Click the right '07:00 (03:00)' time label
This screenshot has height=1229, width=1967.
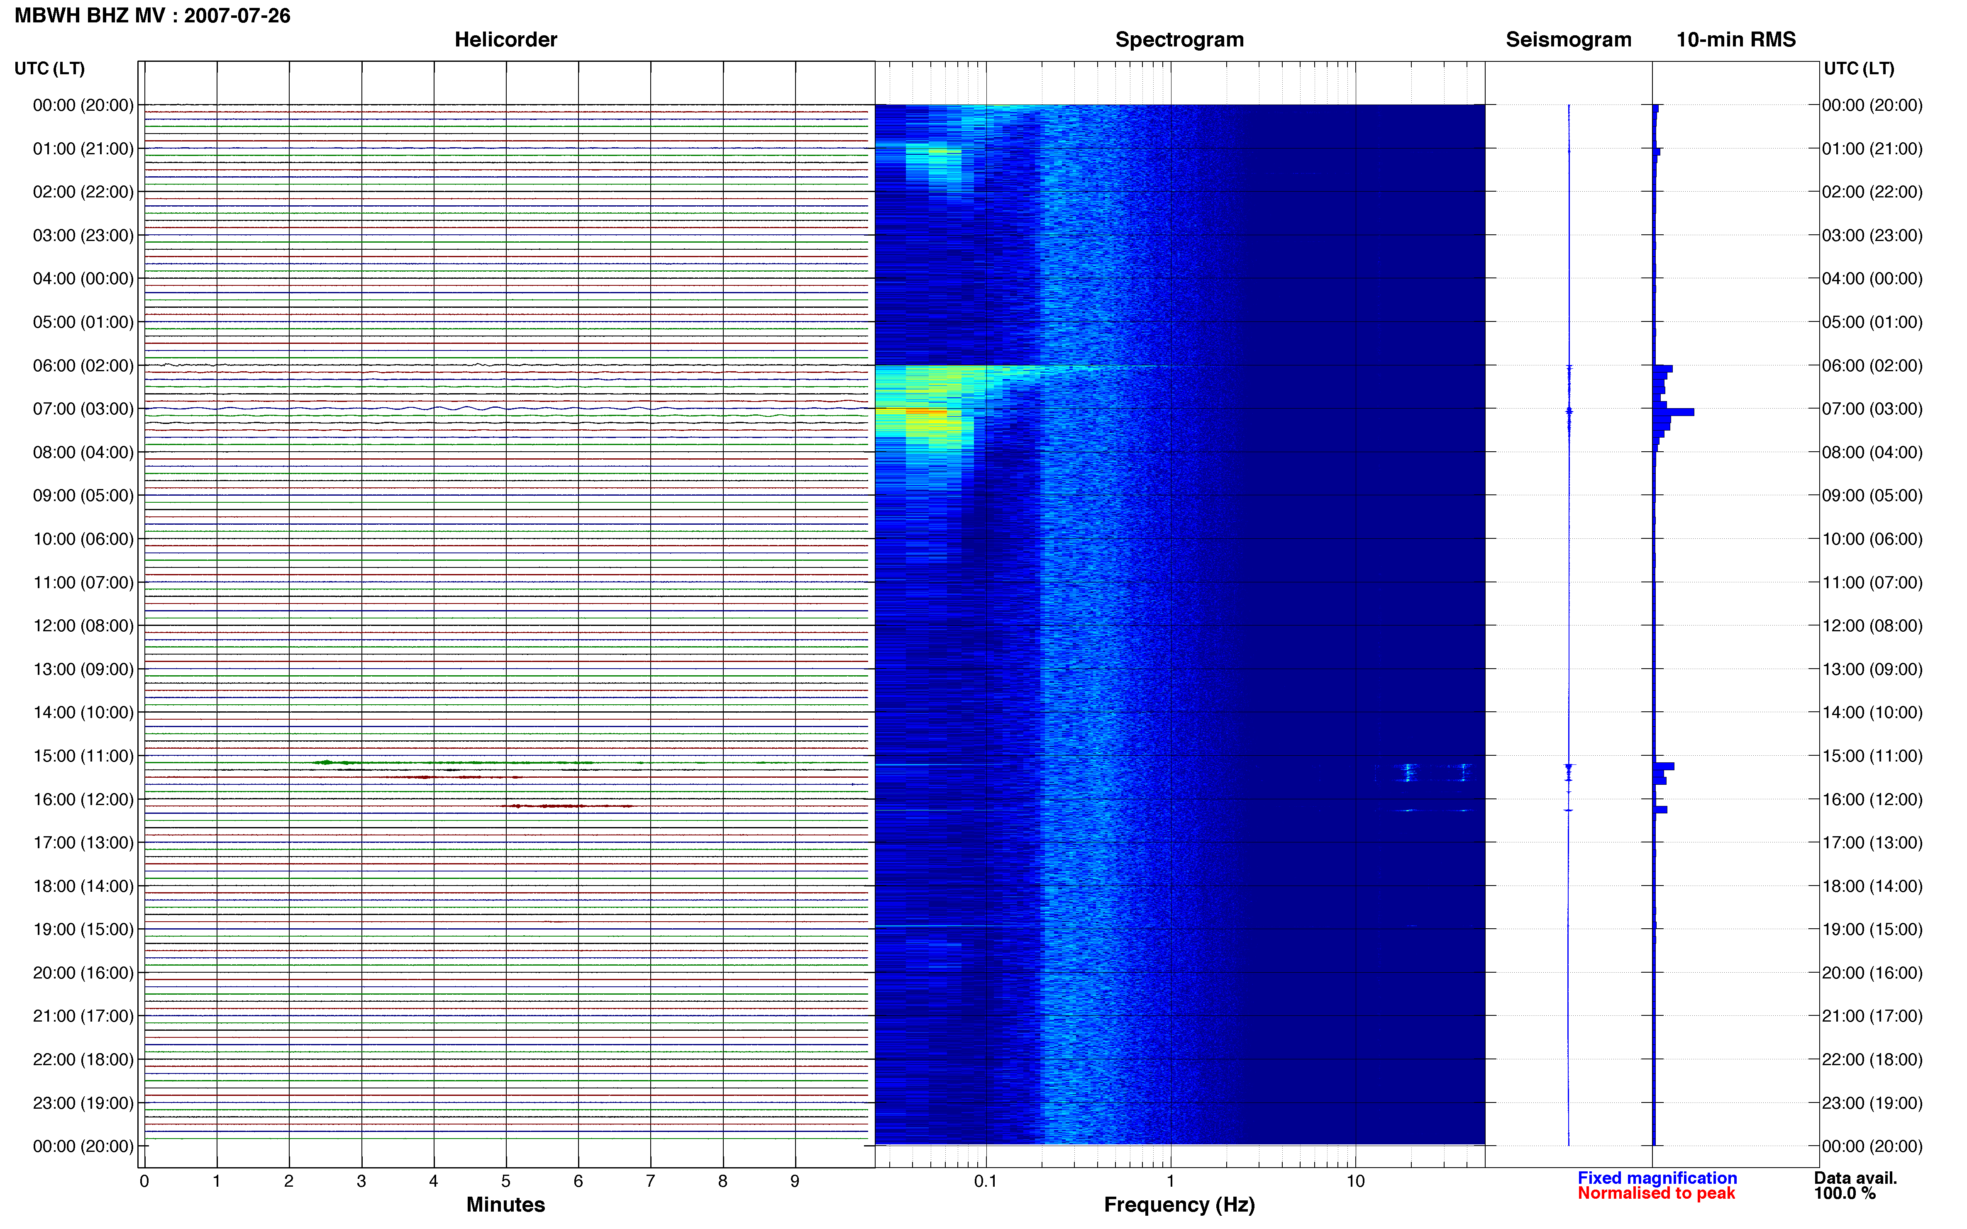tap(1872, 409)
